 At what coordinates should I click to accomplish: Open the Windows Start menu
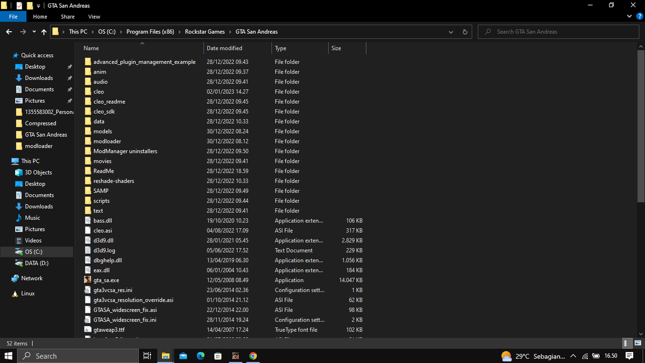coord(9,356)
